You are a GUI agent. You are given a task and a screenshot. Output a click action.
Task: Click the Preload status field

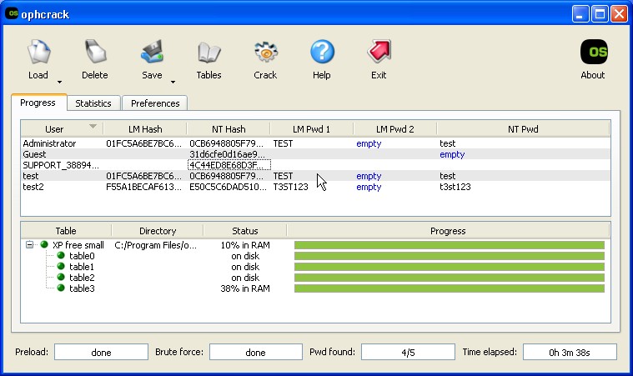tap(101, 352)
